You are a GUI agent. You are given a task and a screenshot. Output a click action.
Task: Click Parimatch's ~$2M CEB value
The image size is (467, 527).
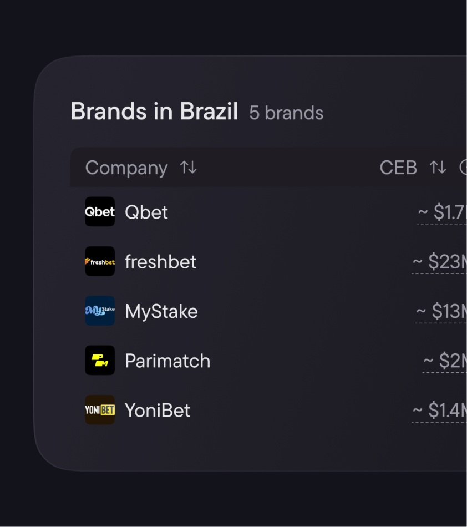[x=446, y=361]
